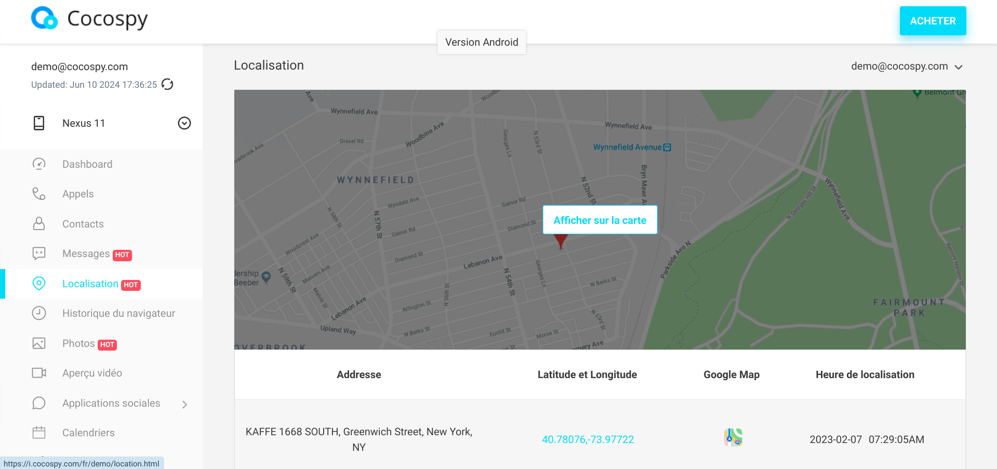Click the Version Android label
Image resolution: width=997 pixels, height=469 pixels.
point(482,42)
